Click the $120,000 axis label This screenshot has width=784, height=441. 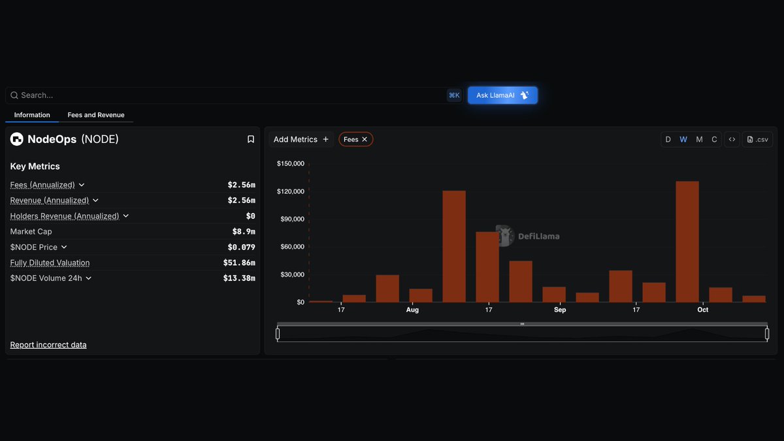point(291,191)
